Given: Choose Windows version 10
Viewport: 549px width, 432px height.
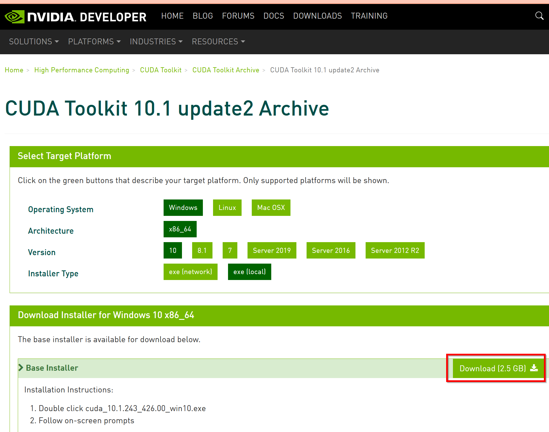Looking at the screenshot, I should [173, 250].
